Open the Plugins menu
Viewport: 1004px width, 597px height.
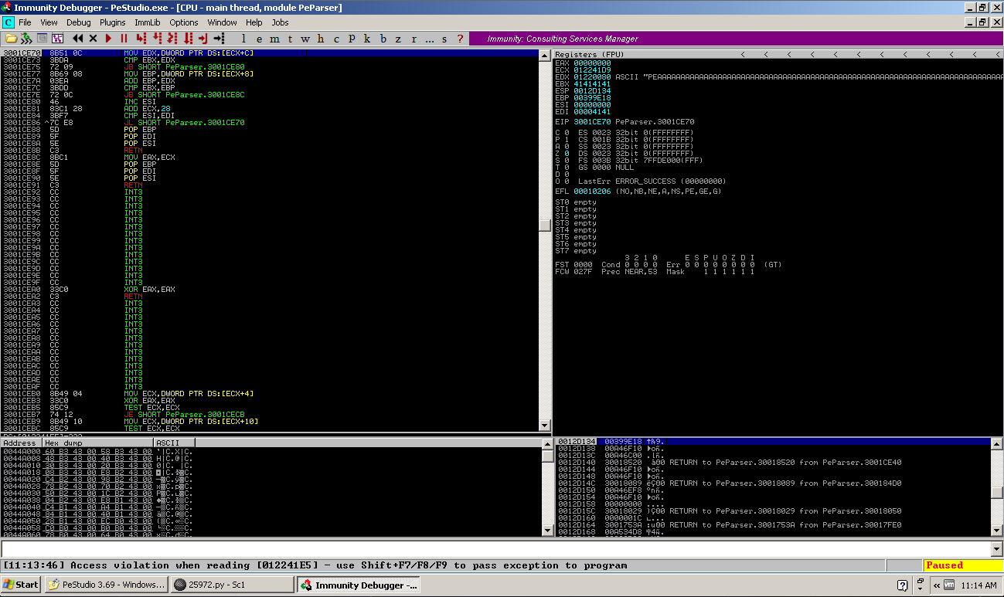(x=113, y=22)
